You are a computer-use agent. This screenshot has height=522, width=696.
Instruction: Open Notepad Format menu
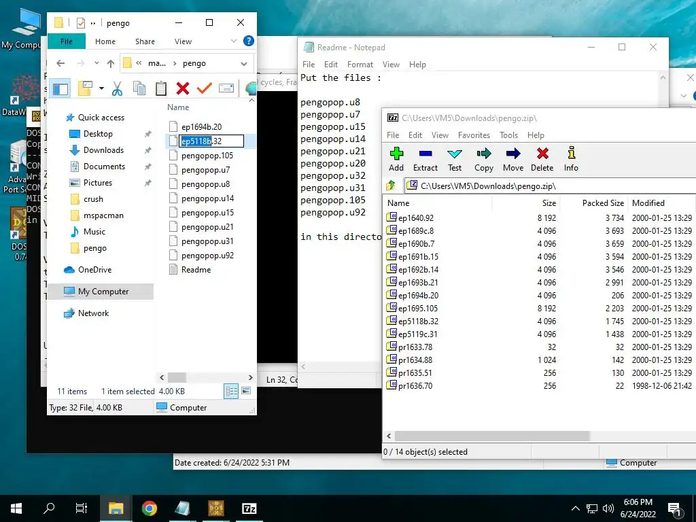(x=360, y=65)
